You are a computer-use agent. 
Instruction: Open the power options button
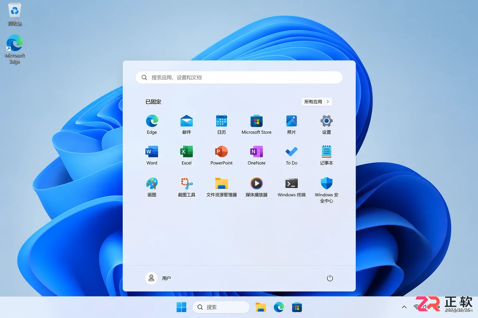click(330, 278)
